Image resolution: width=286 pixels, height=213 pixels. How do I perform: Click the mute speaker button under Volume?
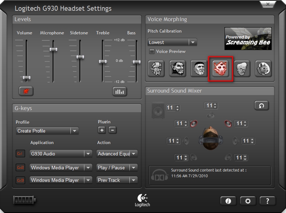click(26, 91)
